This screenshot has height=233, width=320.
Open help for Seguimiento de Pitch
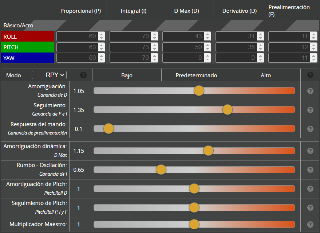click(x=310, y=207)
